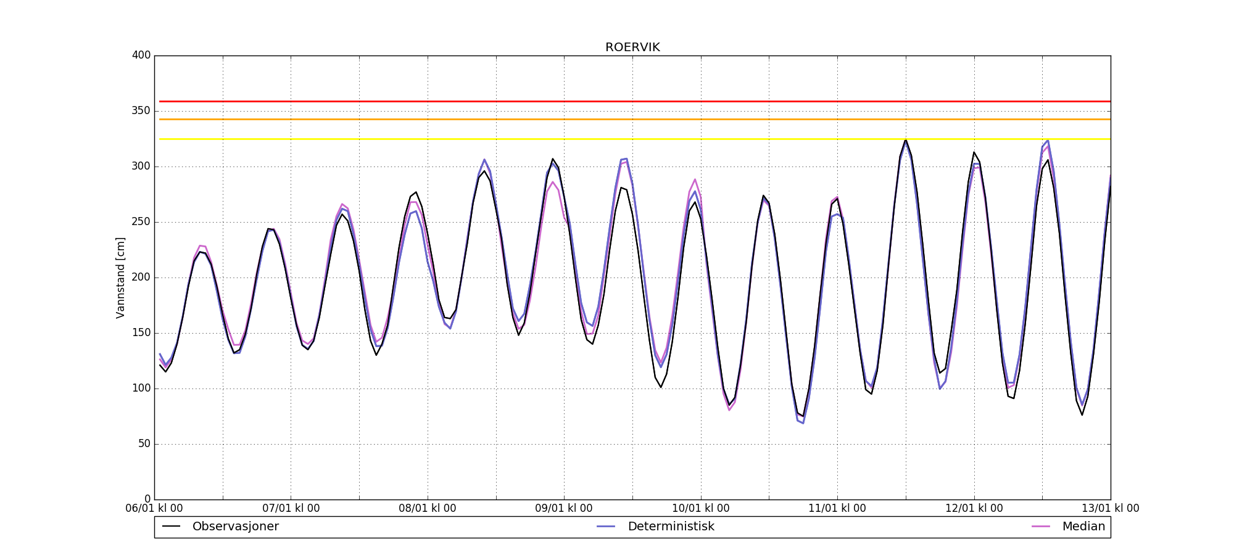Select the 08/01 kl 00 x-axis label
This screenshot has height=555, width=1234.
coord(428,509)
